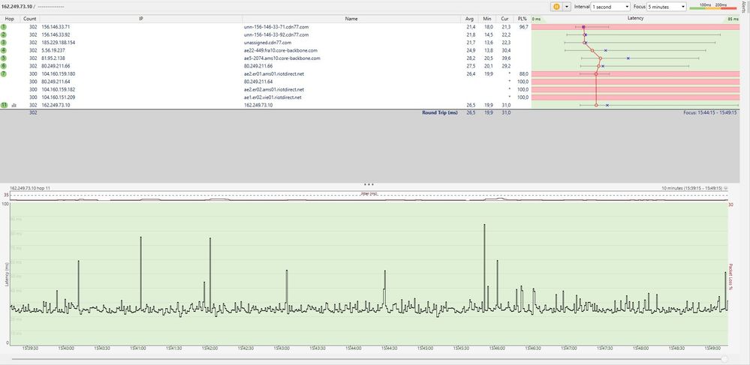Click the Latency graph column header
The image size is (750, 365).
636,19
